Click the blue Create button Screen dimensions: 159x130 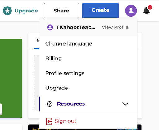[100, 10]
